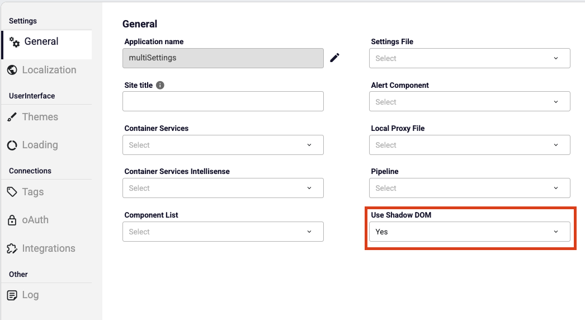The width and height of the screenshot is (585, 320).
Task: Expand the Component List dropdown
Action: [223, 232]
